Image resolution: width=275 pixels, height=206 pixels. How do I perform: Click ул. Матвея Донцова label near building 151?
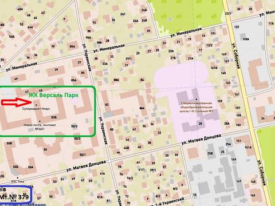click(x=201, y=140)
